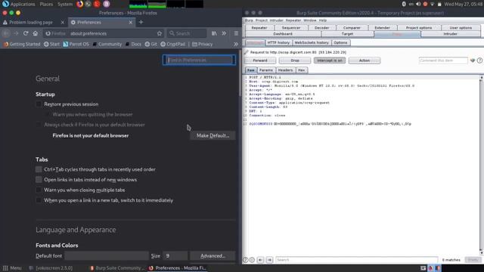
Task: Open HTTP history sub-tab
Action: 278,42
